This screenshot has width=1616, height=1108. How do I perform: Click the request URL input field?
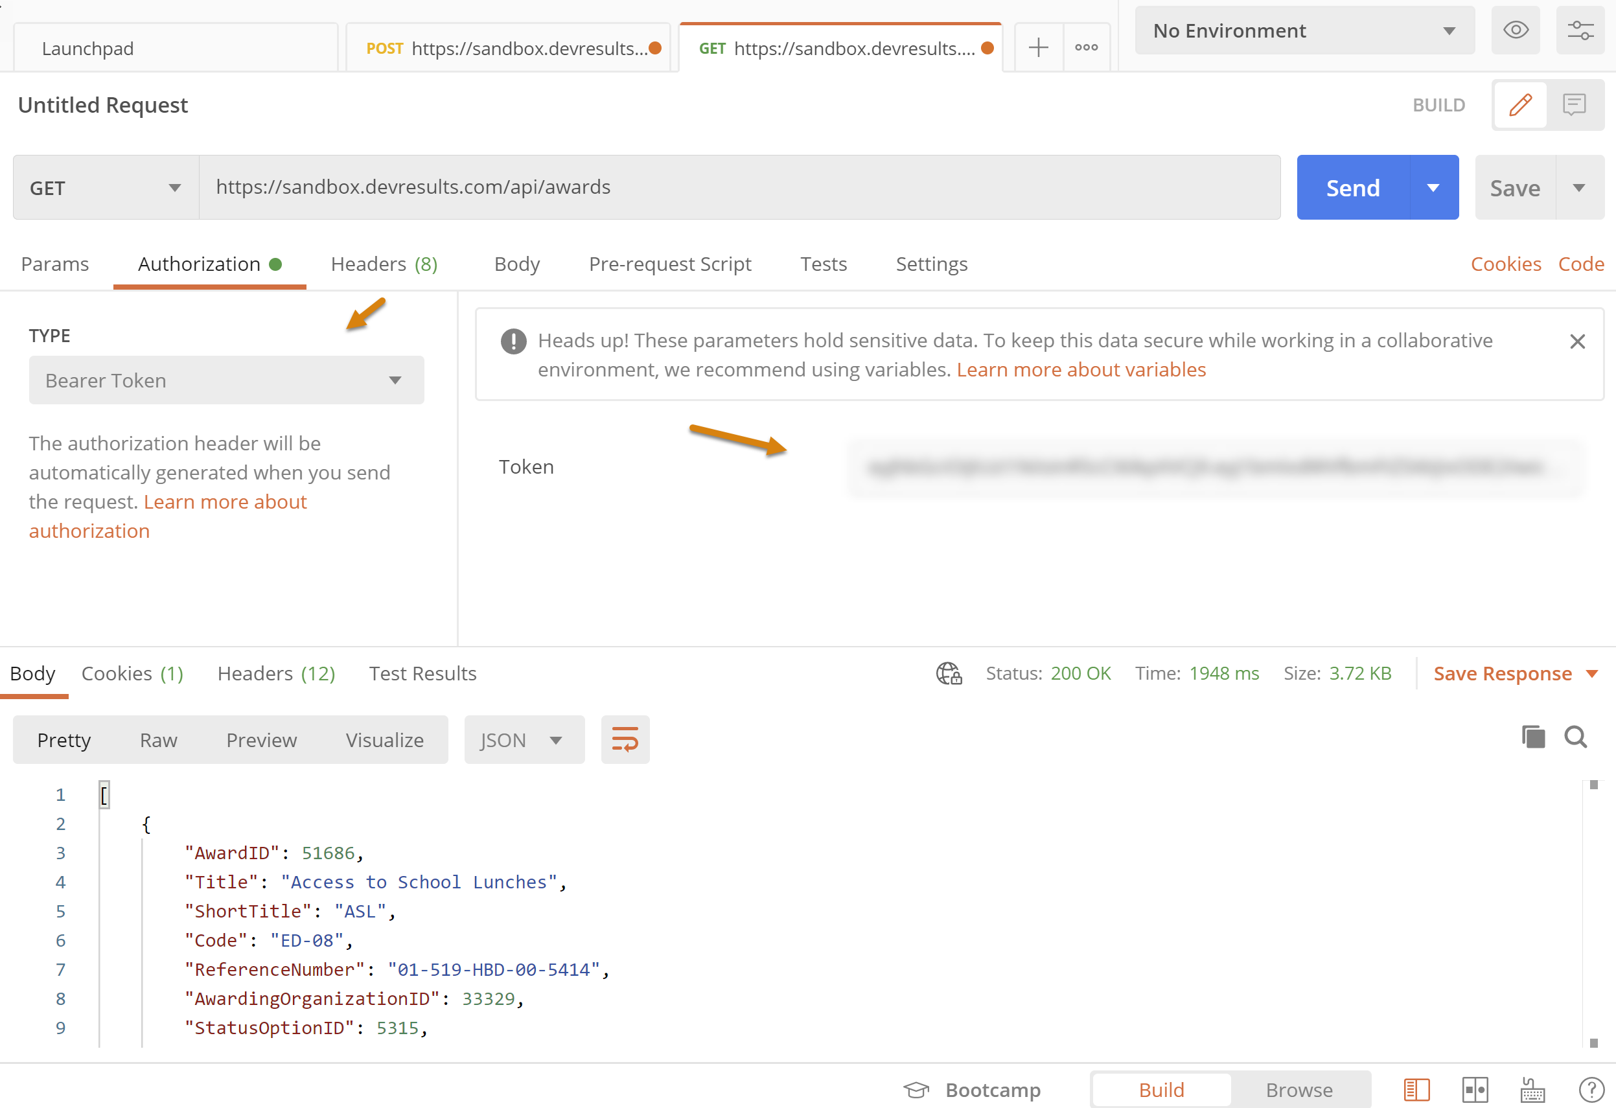tap(739, 188)
